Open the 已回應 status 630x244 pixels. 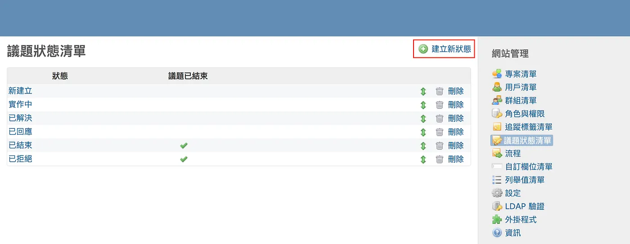pyautogui.click(x=20, y=132)
